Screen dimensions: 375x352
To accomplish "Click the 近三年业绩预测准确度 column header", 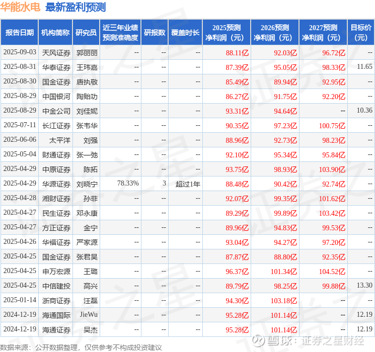I will tap(120, 33).
